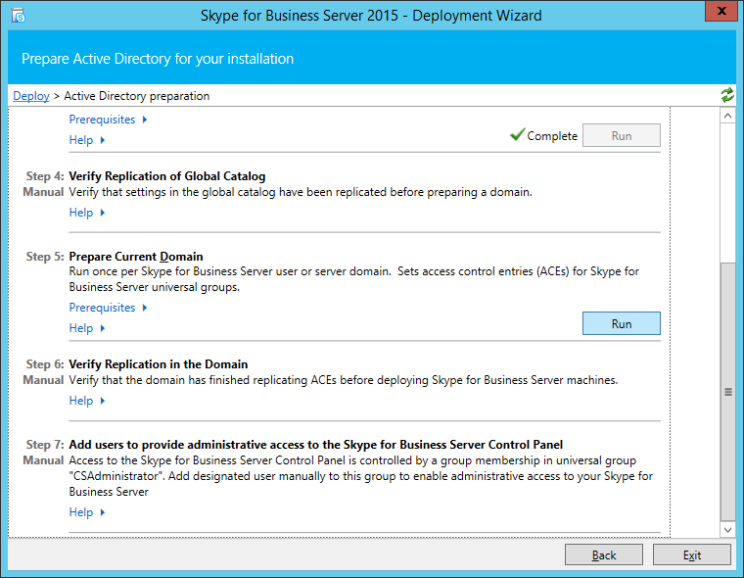Run the Prepare Current Domain step

tap(621, 323)
